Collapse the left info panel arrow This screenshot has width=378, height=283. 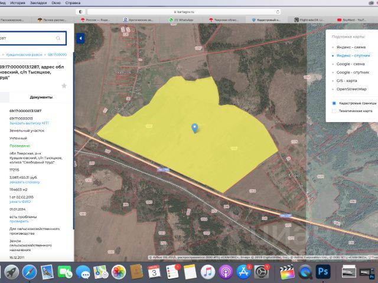click(80, 38)
